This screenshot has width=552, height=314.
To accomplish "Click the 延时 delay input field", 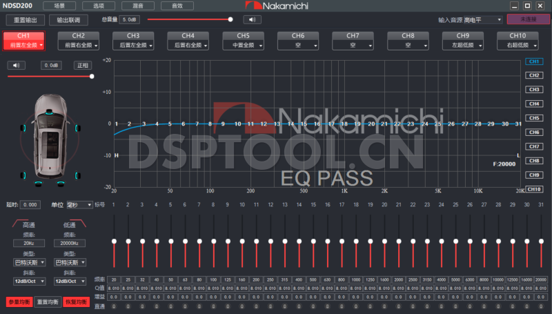I will tap(31, 205).
